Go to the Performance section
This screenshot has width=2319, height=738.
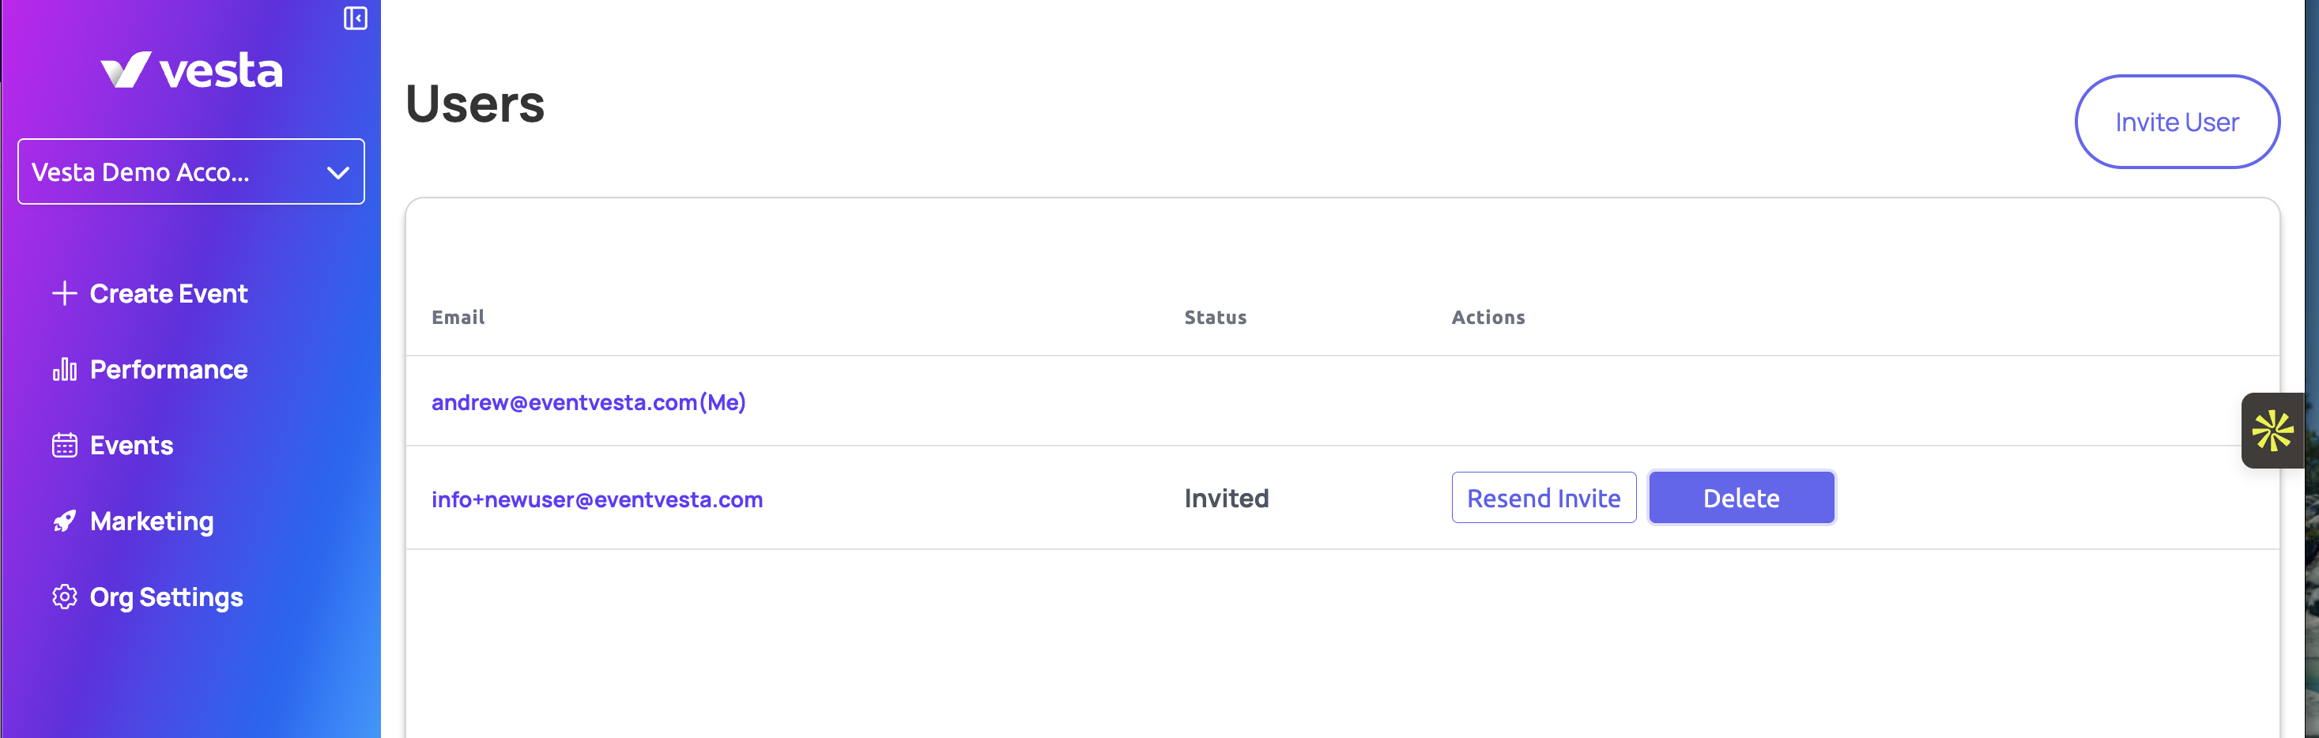pos(168,369)
